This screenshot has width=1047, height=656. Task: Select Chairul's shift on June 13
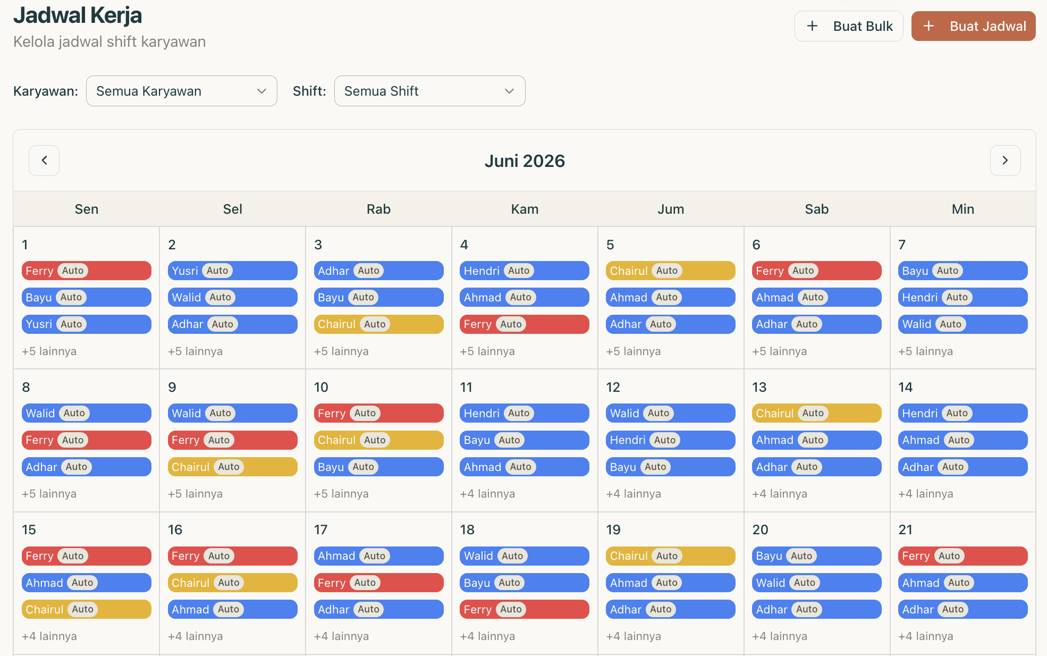coord(817,413)
